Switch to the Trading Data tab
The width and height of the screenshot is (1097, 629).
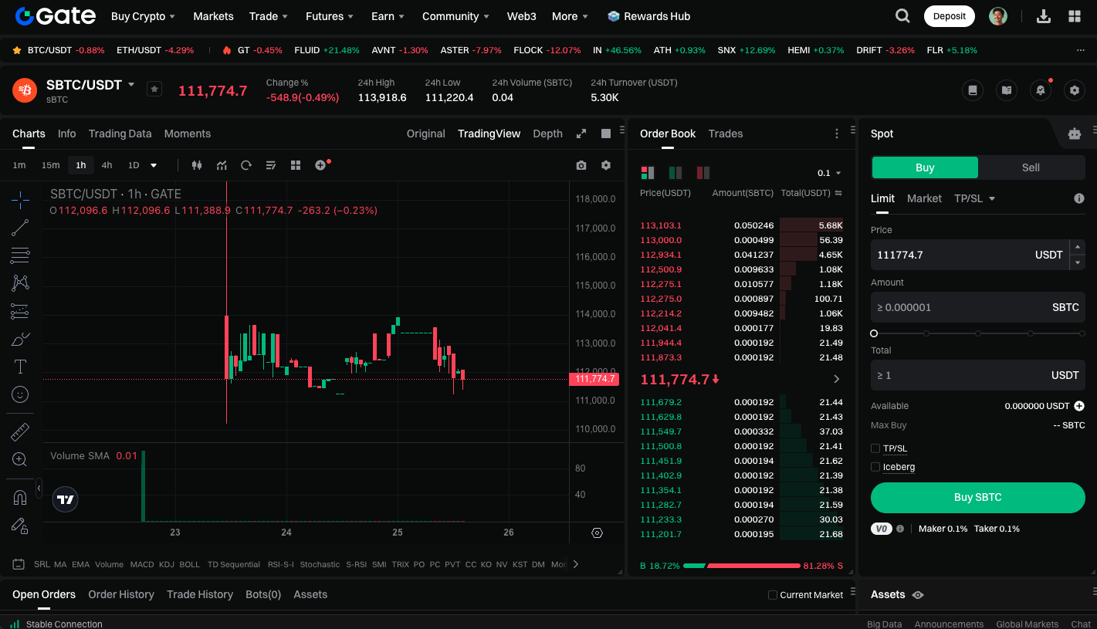(120, 134)
